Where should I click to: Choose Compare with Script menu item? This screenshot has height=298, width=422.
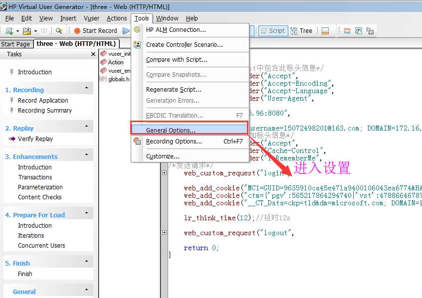coord(190,60)
